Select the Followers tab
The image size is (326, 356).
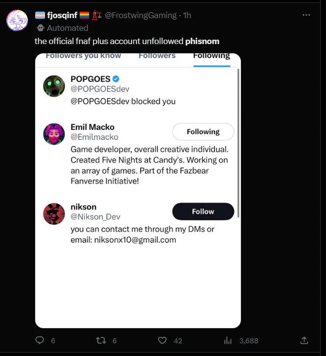point(157,56)
